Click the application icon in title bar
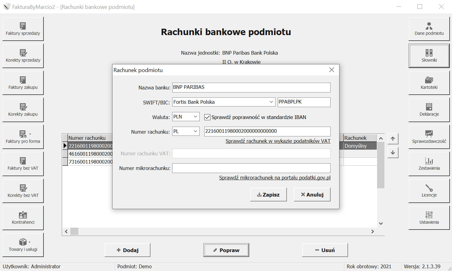 click(x=7, y=6)
